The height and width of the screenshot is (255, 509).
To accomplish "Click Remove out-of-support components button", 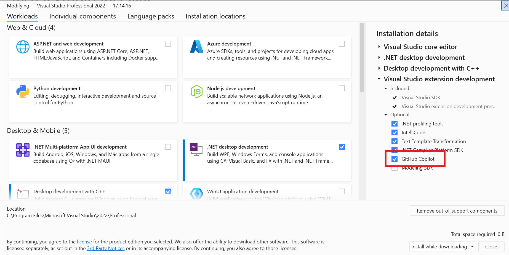I will [457, 211].
